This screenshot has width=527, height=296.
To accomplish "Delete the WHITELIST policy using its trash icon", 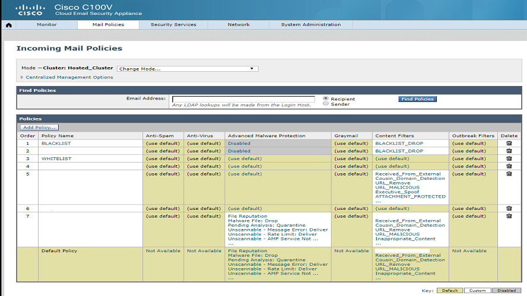I will click(x=509, y=159).
